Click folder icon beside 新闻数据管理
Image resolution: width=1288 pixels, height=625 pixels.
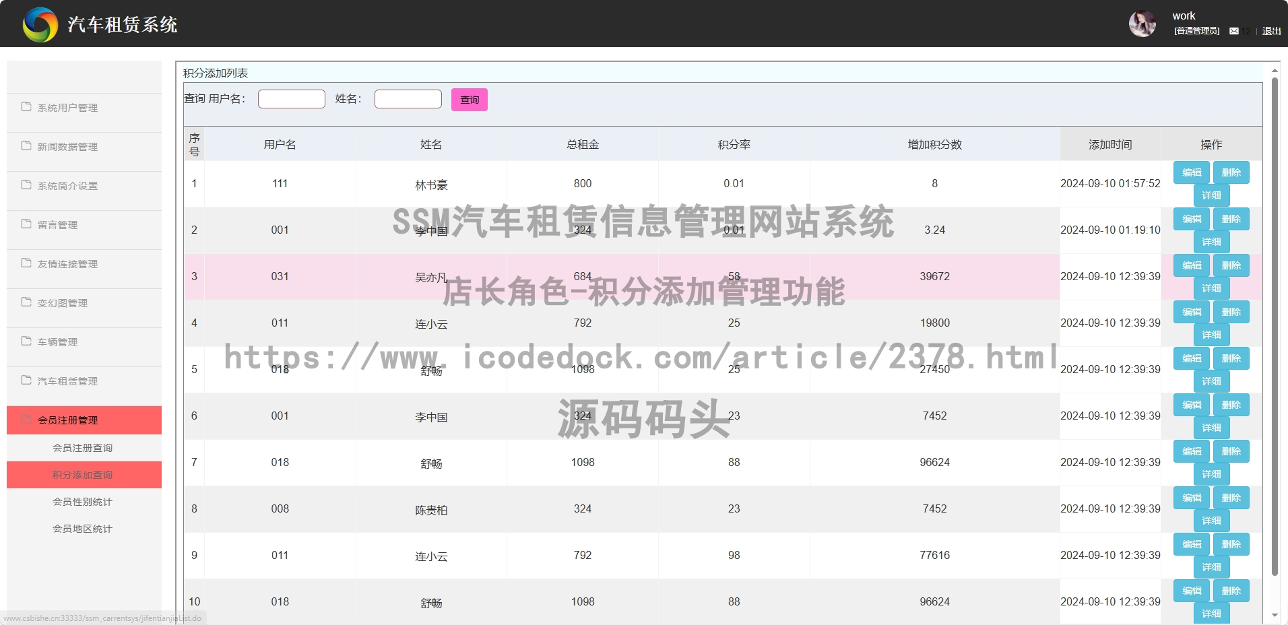pos(26,145)
